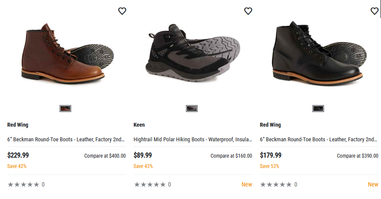This screenshot has width=381, height=199.
Task: Click the Red Wing brand above $229.99 boots
Action: coord(18,125)
